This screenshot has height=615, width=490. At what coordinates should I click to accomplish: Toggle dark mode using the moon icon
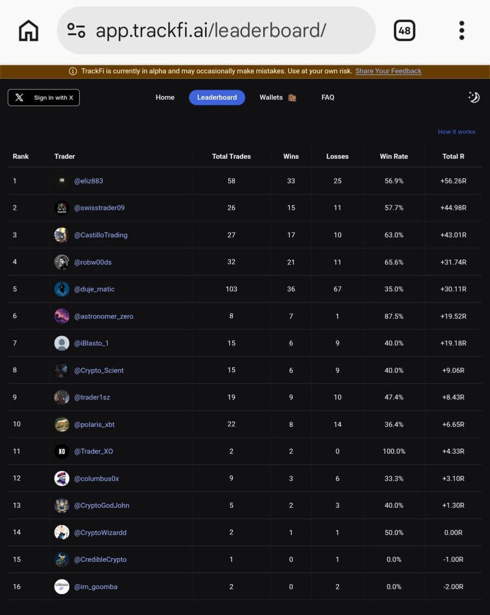(x=473, y=97)
